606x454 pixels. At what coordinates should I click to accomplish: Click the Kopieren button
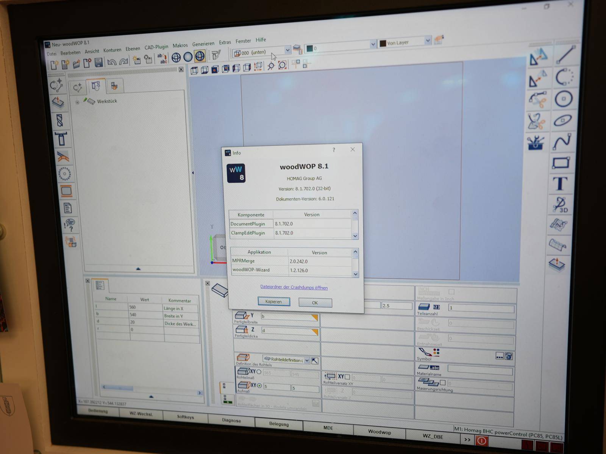point(273,302)
